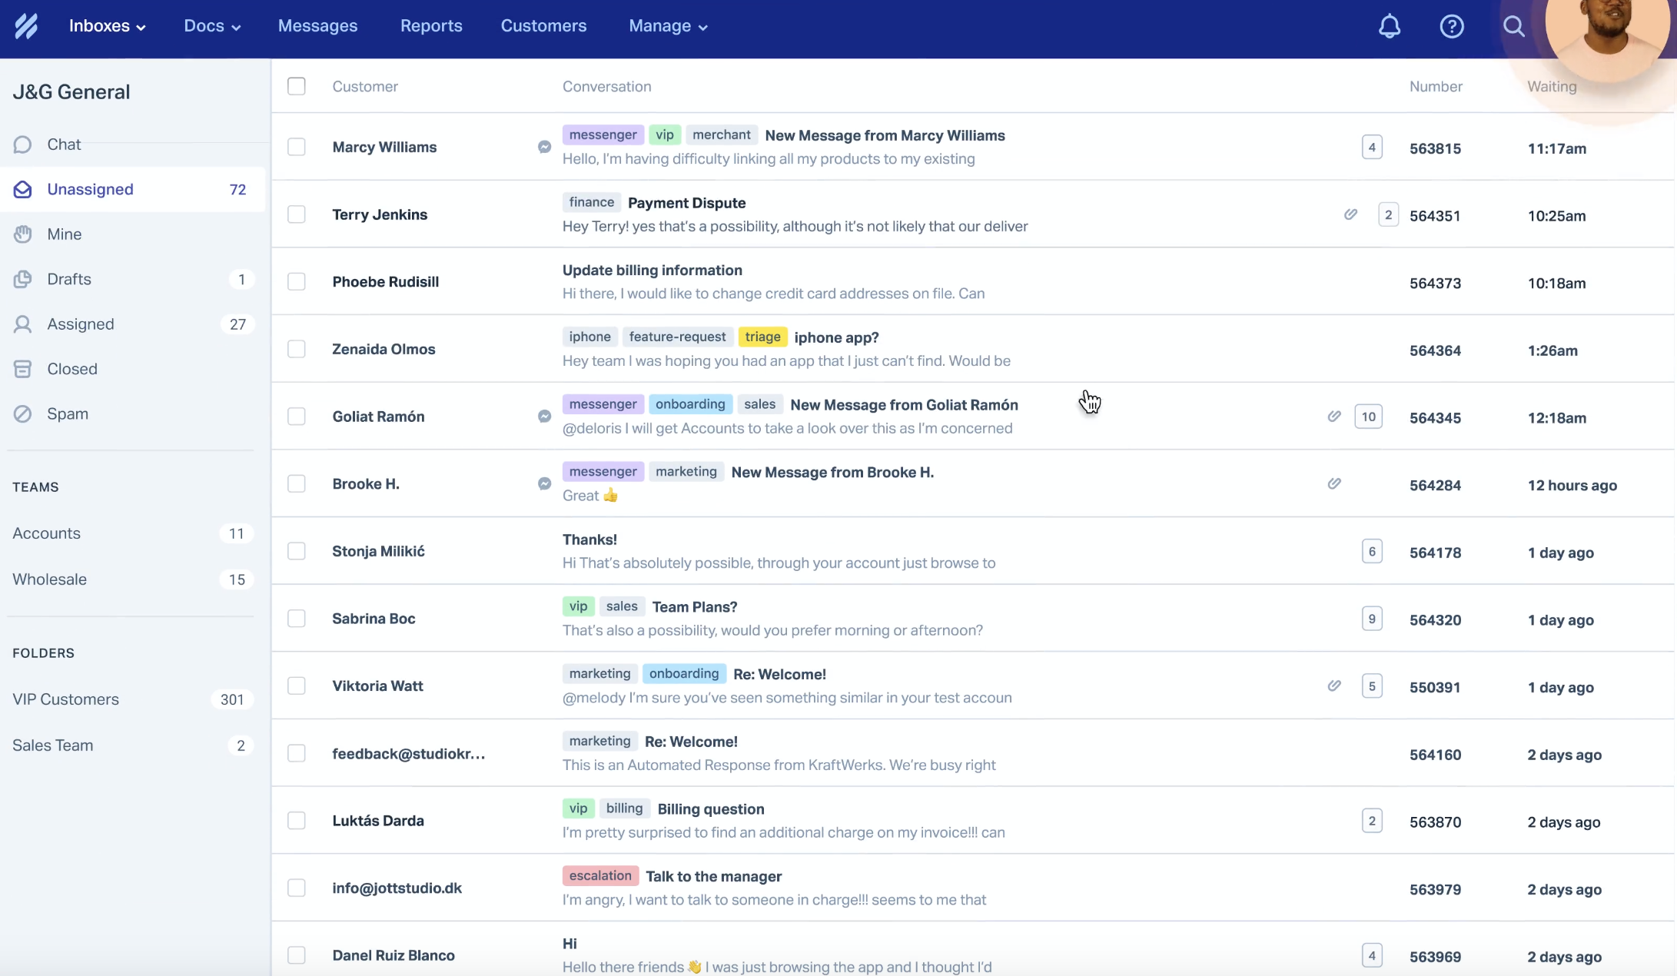The width and height of the screenshot is (1677, 976).
Task: Click the help question mark icon
Action: click(x=1451, y=26)
